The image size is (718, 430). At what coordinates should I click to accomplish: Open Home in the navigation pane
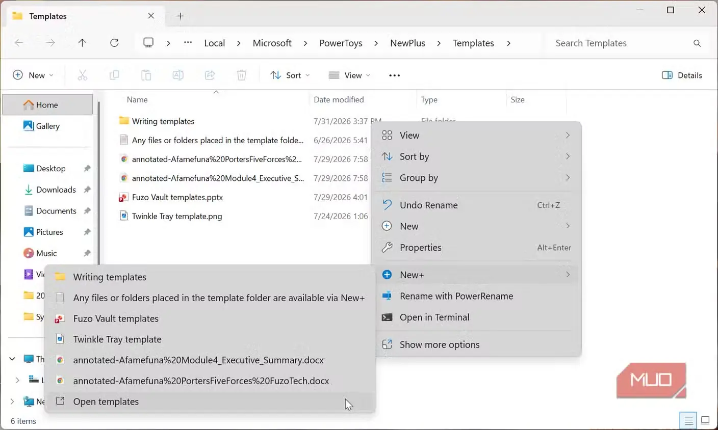coord(48,105)
